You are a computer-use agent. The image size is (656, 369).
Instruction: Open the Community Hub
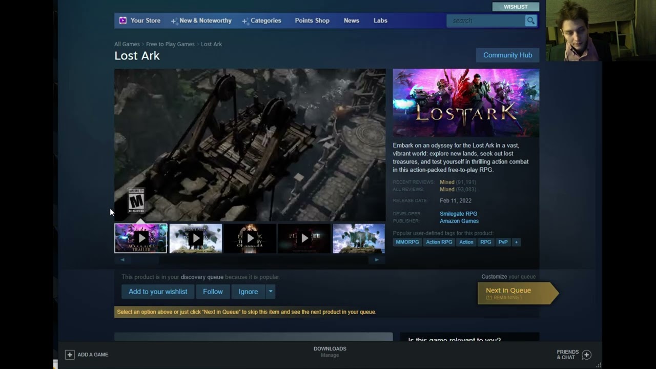pos(507,55)
